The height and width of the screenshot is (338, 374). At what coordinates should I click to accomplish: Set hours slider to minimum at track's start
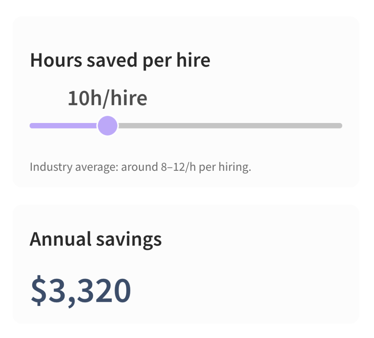pyautogui.click(x=31, y=126)
